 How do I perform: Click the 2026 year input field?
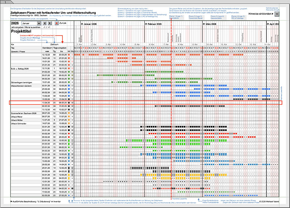(x=15, y=23)
